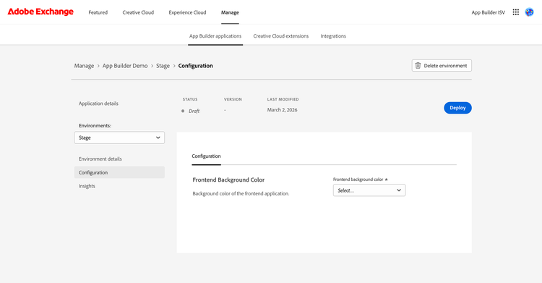Go to App Builder Demo in the breadcrumb
Viewport: 542px width, 283px height.
125,66
